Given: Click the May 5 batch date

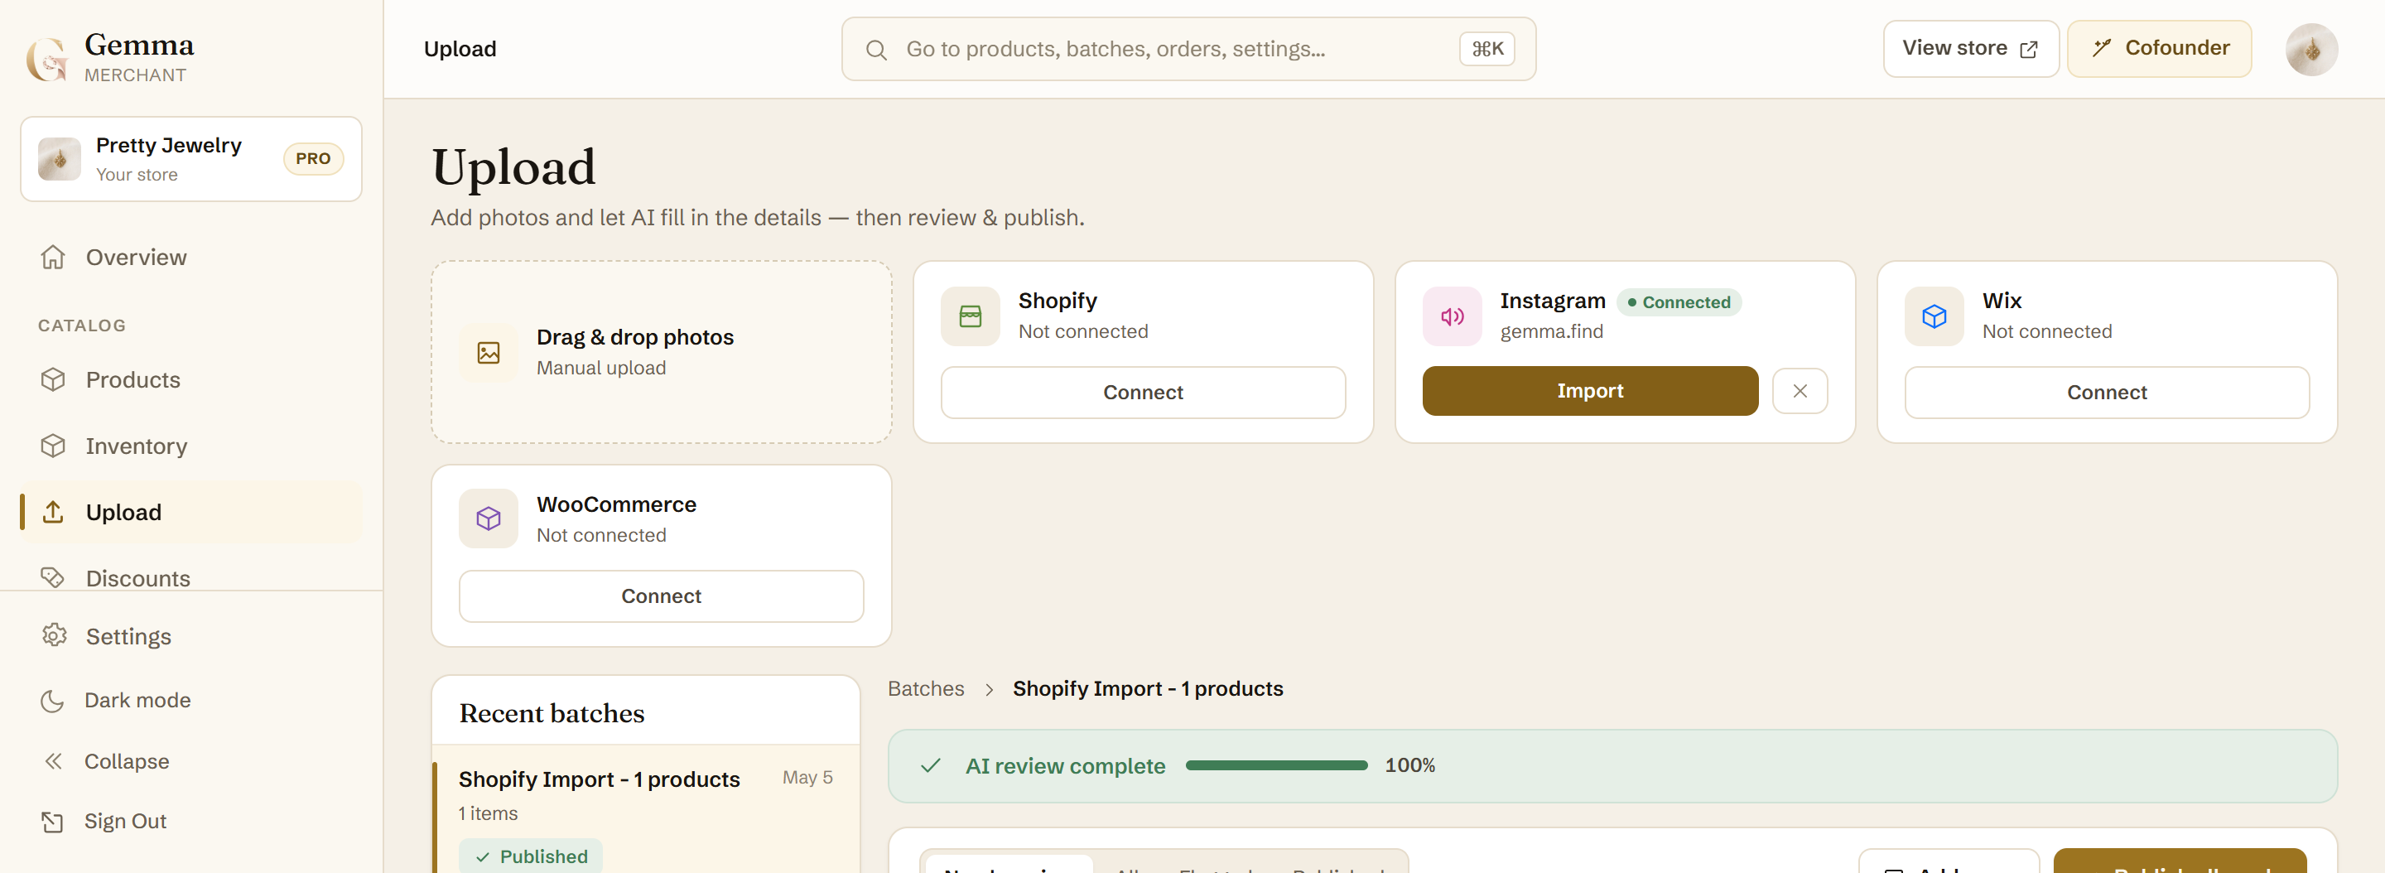Looking at the screenshot, I should pos(807,778).
